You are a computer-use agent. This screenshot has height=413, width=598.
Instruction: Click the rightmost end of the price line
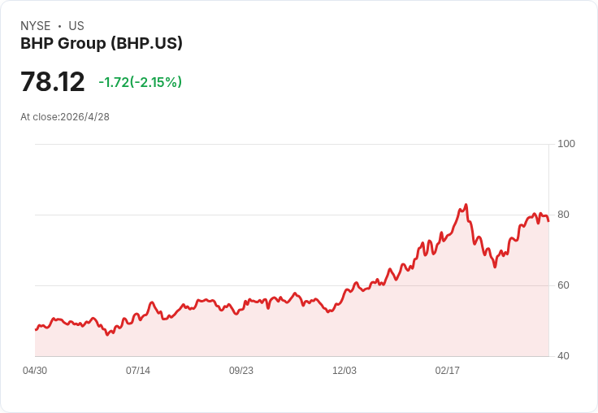point(548,220)
